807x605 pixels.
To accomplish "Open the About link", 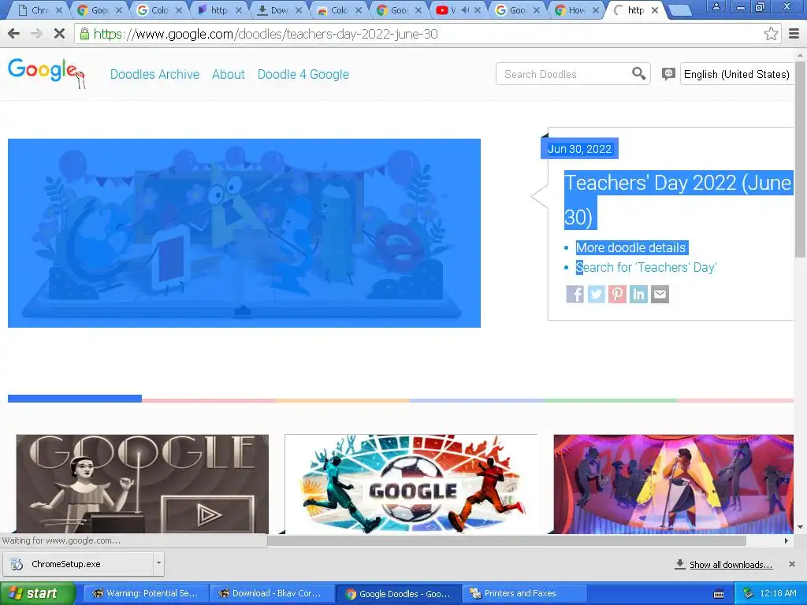I will (228, 74).
